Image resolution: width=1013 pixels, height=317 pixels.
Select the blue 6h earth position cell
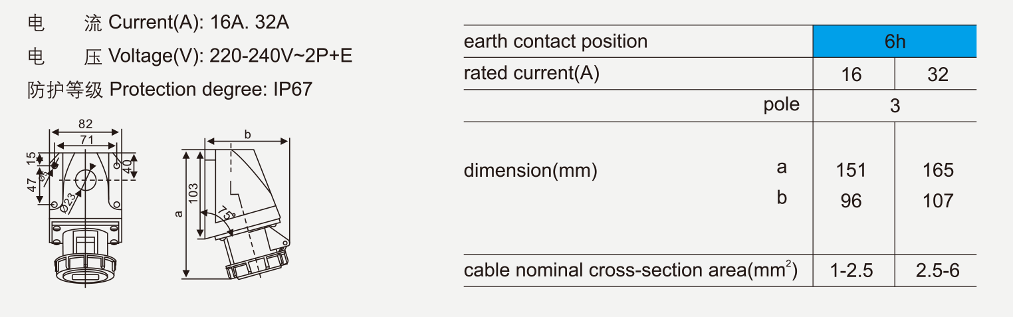[x=895, y=41]
